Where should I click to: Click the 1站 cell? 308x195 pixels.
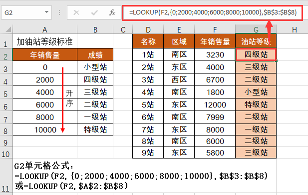[x=148, y=54]
